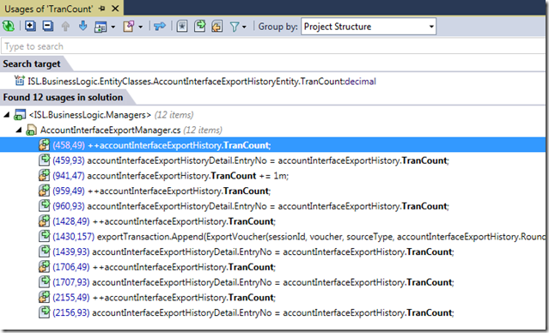549x333 pixels.
Task: Click the Expand All plus icon
Action: pyautogui.click(x=30, y=27)
